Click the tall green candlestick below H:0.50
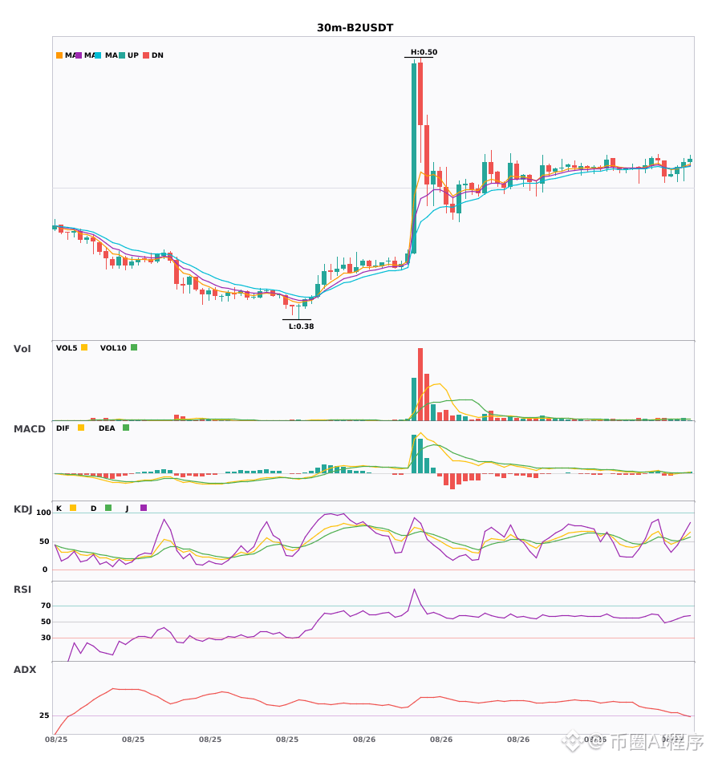Screen dimensions: 710x762 [414, 159]
